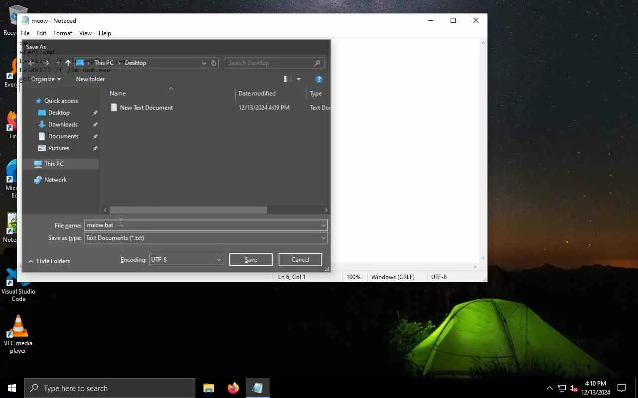
Task: Click 12/13/2024 4:09 PM date cell
Action: (x=264, y=107)
